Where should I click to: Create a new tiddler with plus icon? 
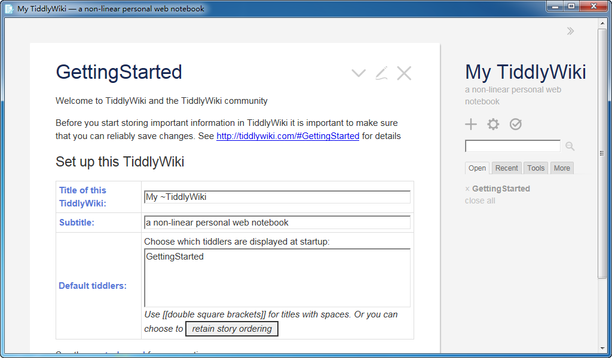pos(471,124)
